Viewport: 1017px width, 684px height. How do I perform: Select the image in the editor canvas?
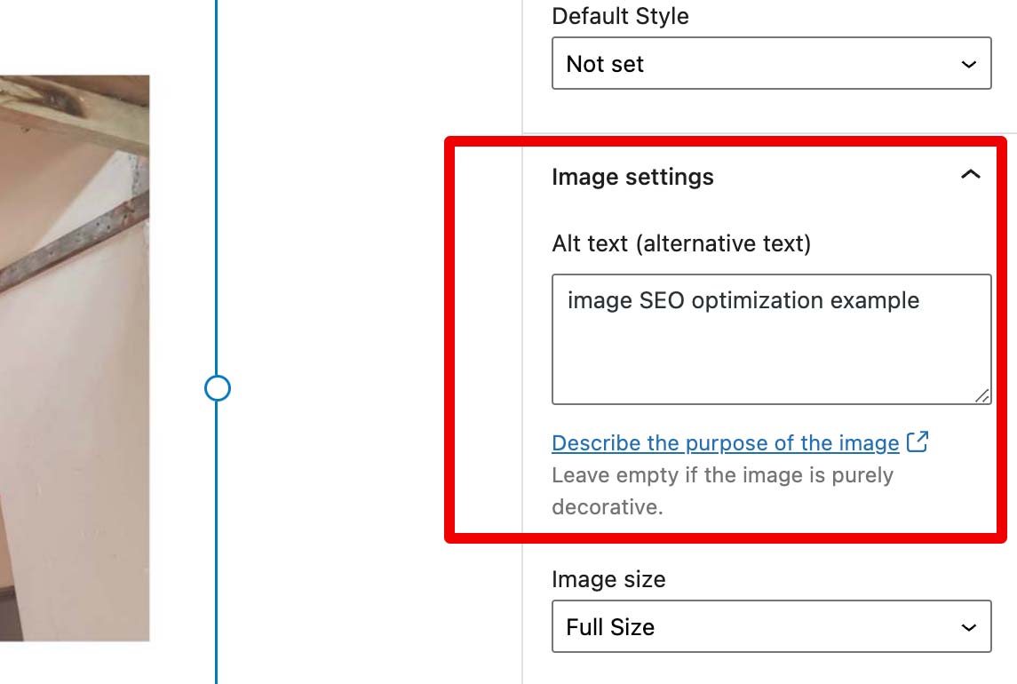tap(75, 358)
